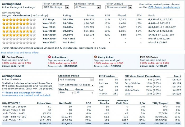Click the Multi Table 181- row

pyautogui.click(x=91, y=120)
